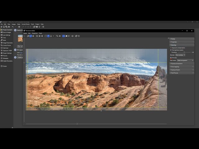The image size is (199, 149).
Task: Click the straighten panorama icon in the editor toolbar
Action: pyautogui.click(x=39, y=36)
